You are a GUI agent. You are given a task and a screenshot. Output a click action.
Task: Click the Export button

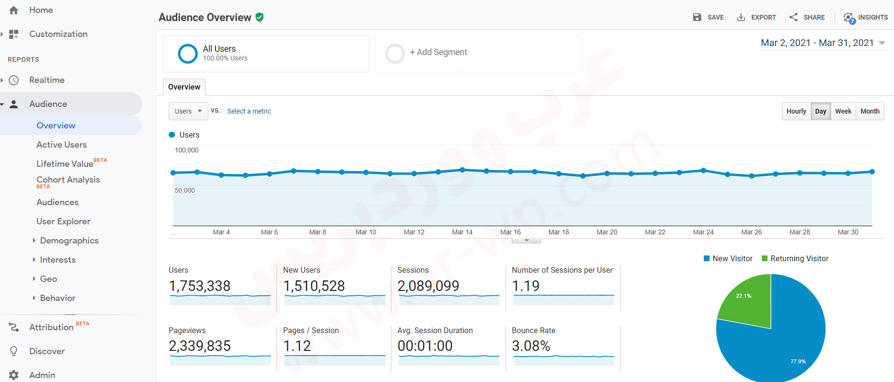coord(756,17)
